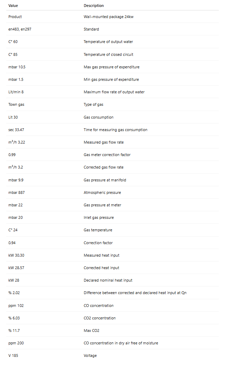Click "Declared nominal heat input" text
The width and height of the screenshot is (232, 369).
coord(108,280)
